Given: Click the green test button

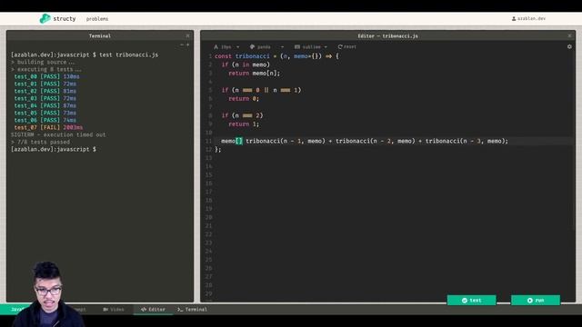Looking at the screenshot, I should coord(471,301).
